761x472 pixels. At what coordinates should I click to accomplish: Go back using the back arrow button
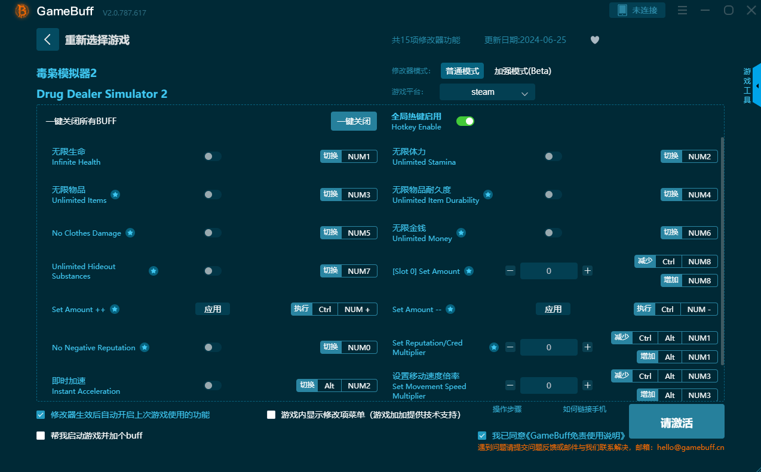point(48,39)
